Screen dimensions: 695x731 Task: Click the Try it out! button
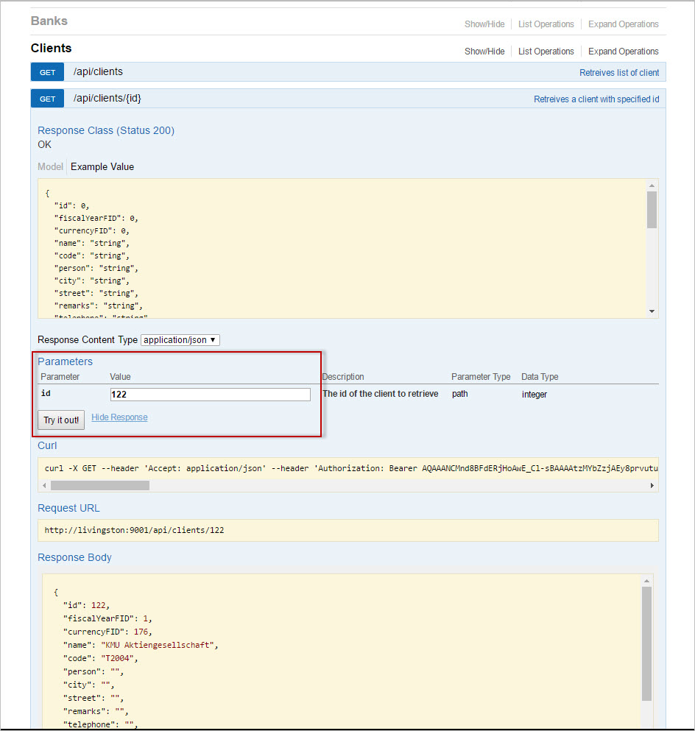click(x=61, y=420)
